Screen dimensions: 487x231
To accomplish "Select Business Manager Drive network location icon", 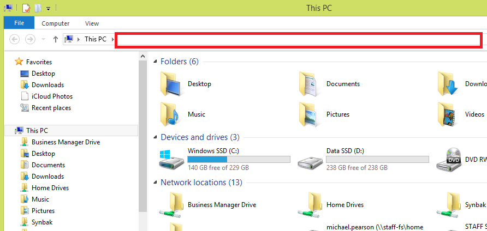I will tap(171, 204).
